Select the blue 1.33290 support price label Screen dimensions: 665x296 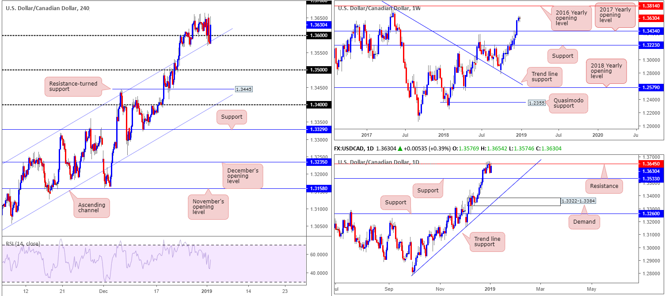coord(318,129)
